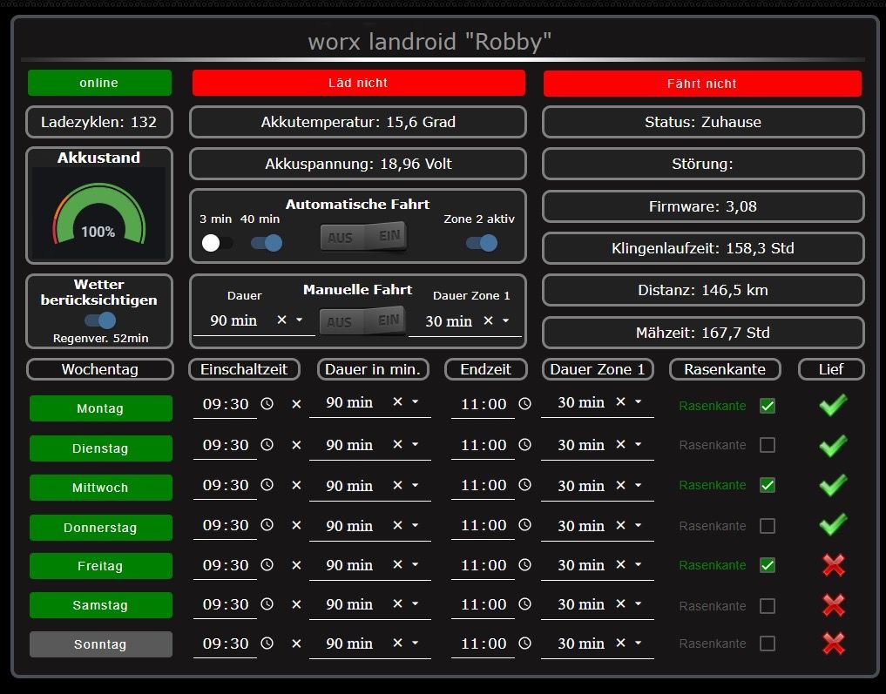This screenshot has height=694, width=886.
Task: Flip the Manuelle Fahrt AUS/EIN switch
Action: click(x=362, y=321)
